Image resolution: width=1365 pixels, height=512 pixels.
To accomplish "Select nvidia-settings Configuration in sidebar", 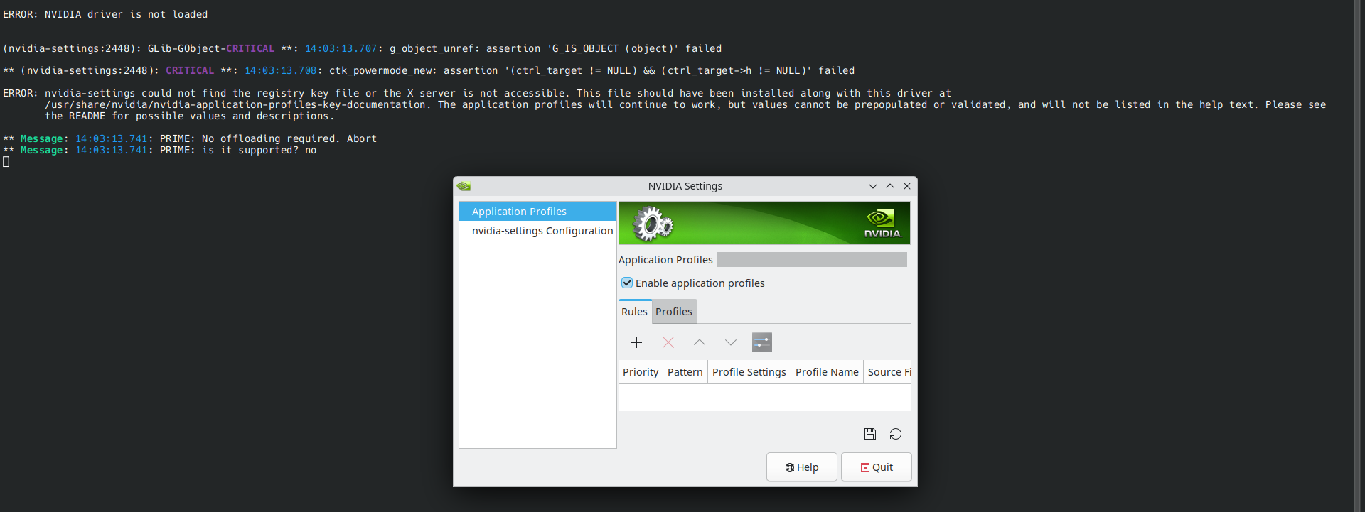I will tap(537, 231).
